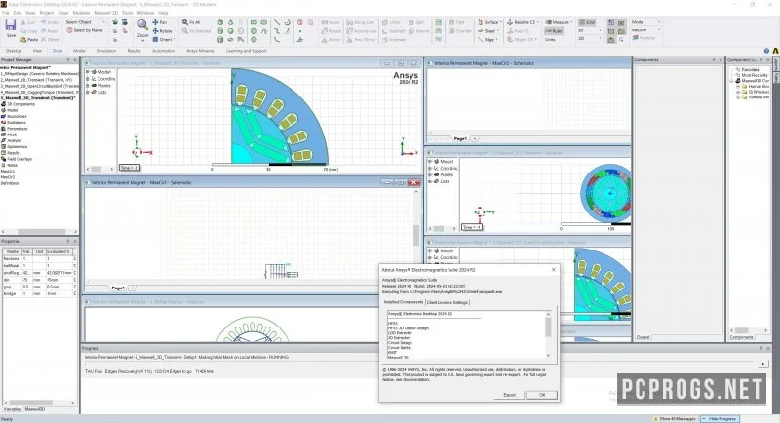Click MaxCir1 schematic vertical scrollbar
The image size is (780, 423).
416,235
